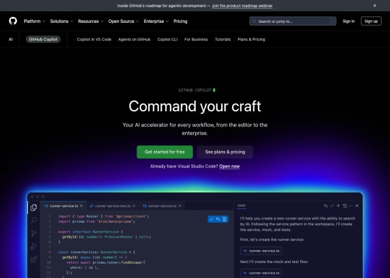Click code line "export interface RunnerService {"
Viewport: 390px width, 278px height.
[90, 232]
